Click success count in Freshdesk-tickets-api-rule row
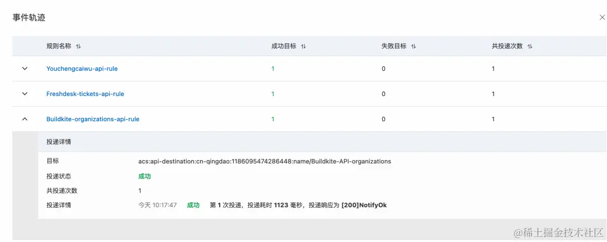Screen dimensions: 607x242 [273, 94]
